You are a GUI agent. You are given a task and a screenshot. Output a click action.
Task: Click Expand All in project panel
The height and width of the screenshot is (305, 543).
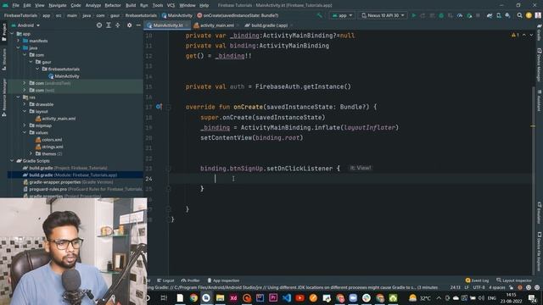(x=109, y=25)
